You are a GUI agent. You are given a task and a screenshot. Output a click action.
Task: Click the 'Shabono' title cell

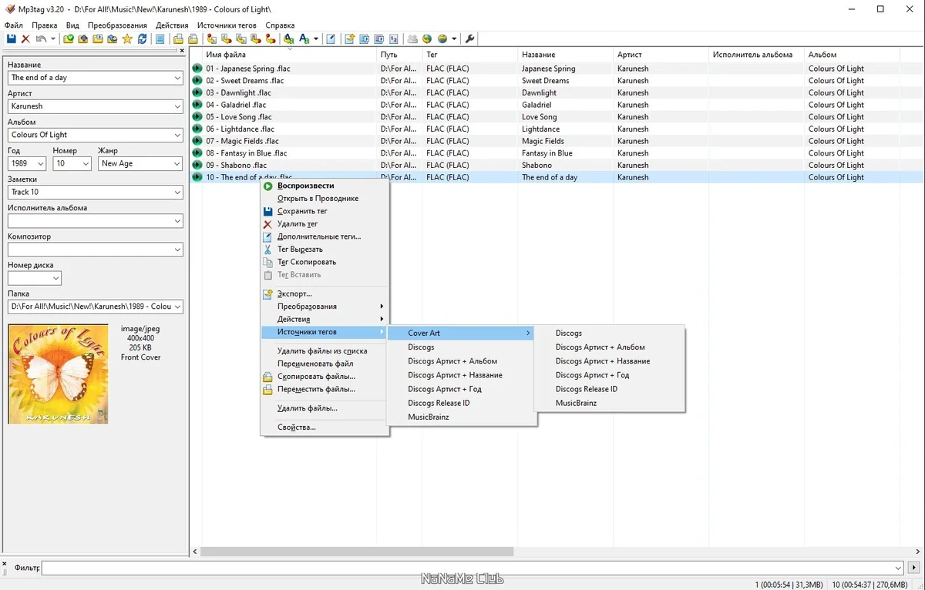click(536, 165)
